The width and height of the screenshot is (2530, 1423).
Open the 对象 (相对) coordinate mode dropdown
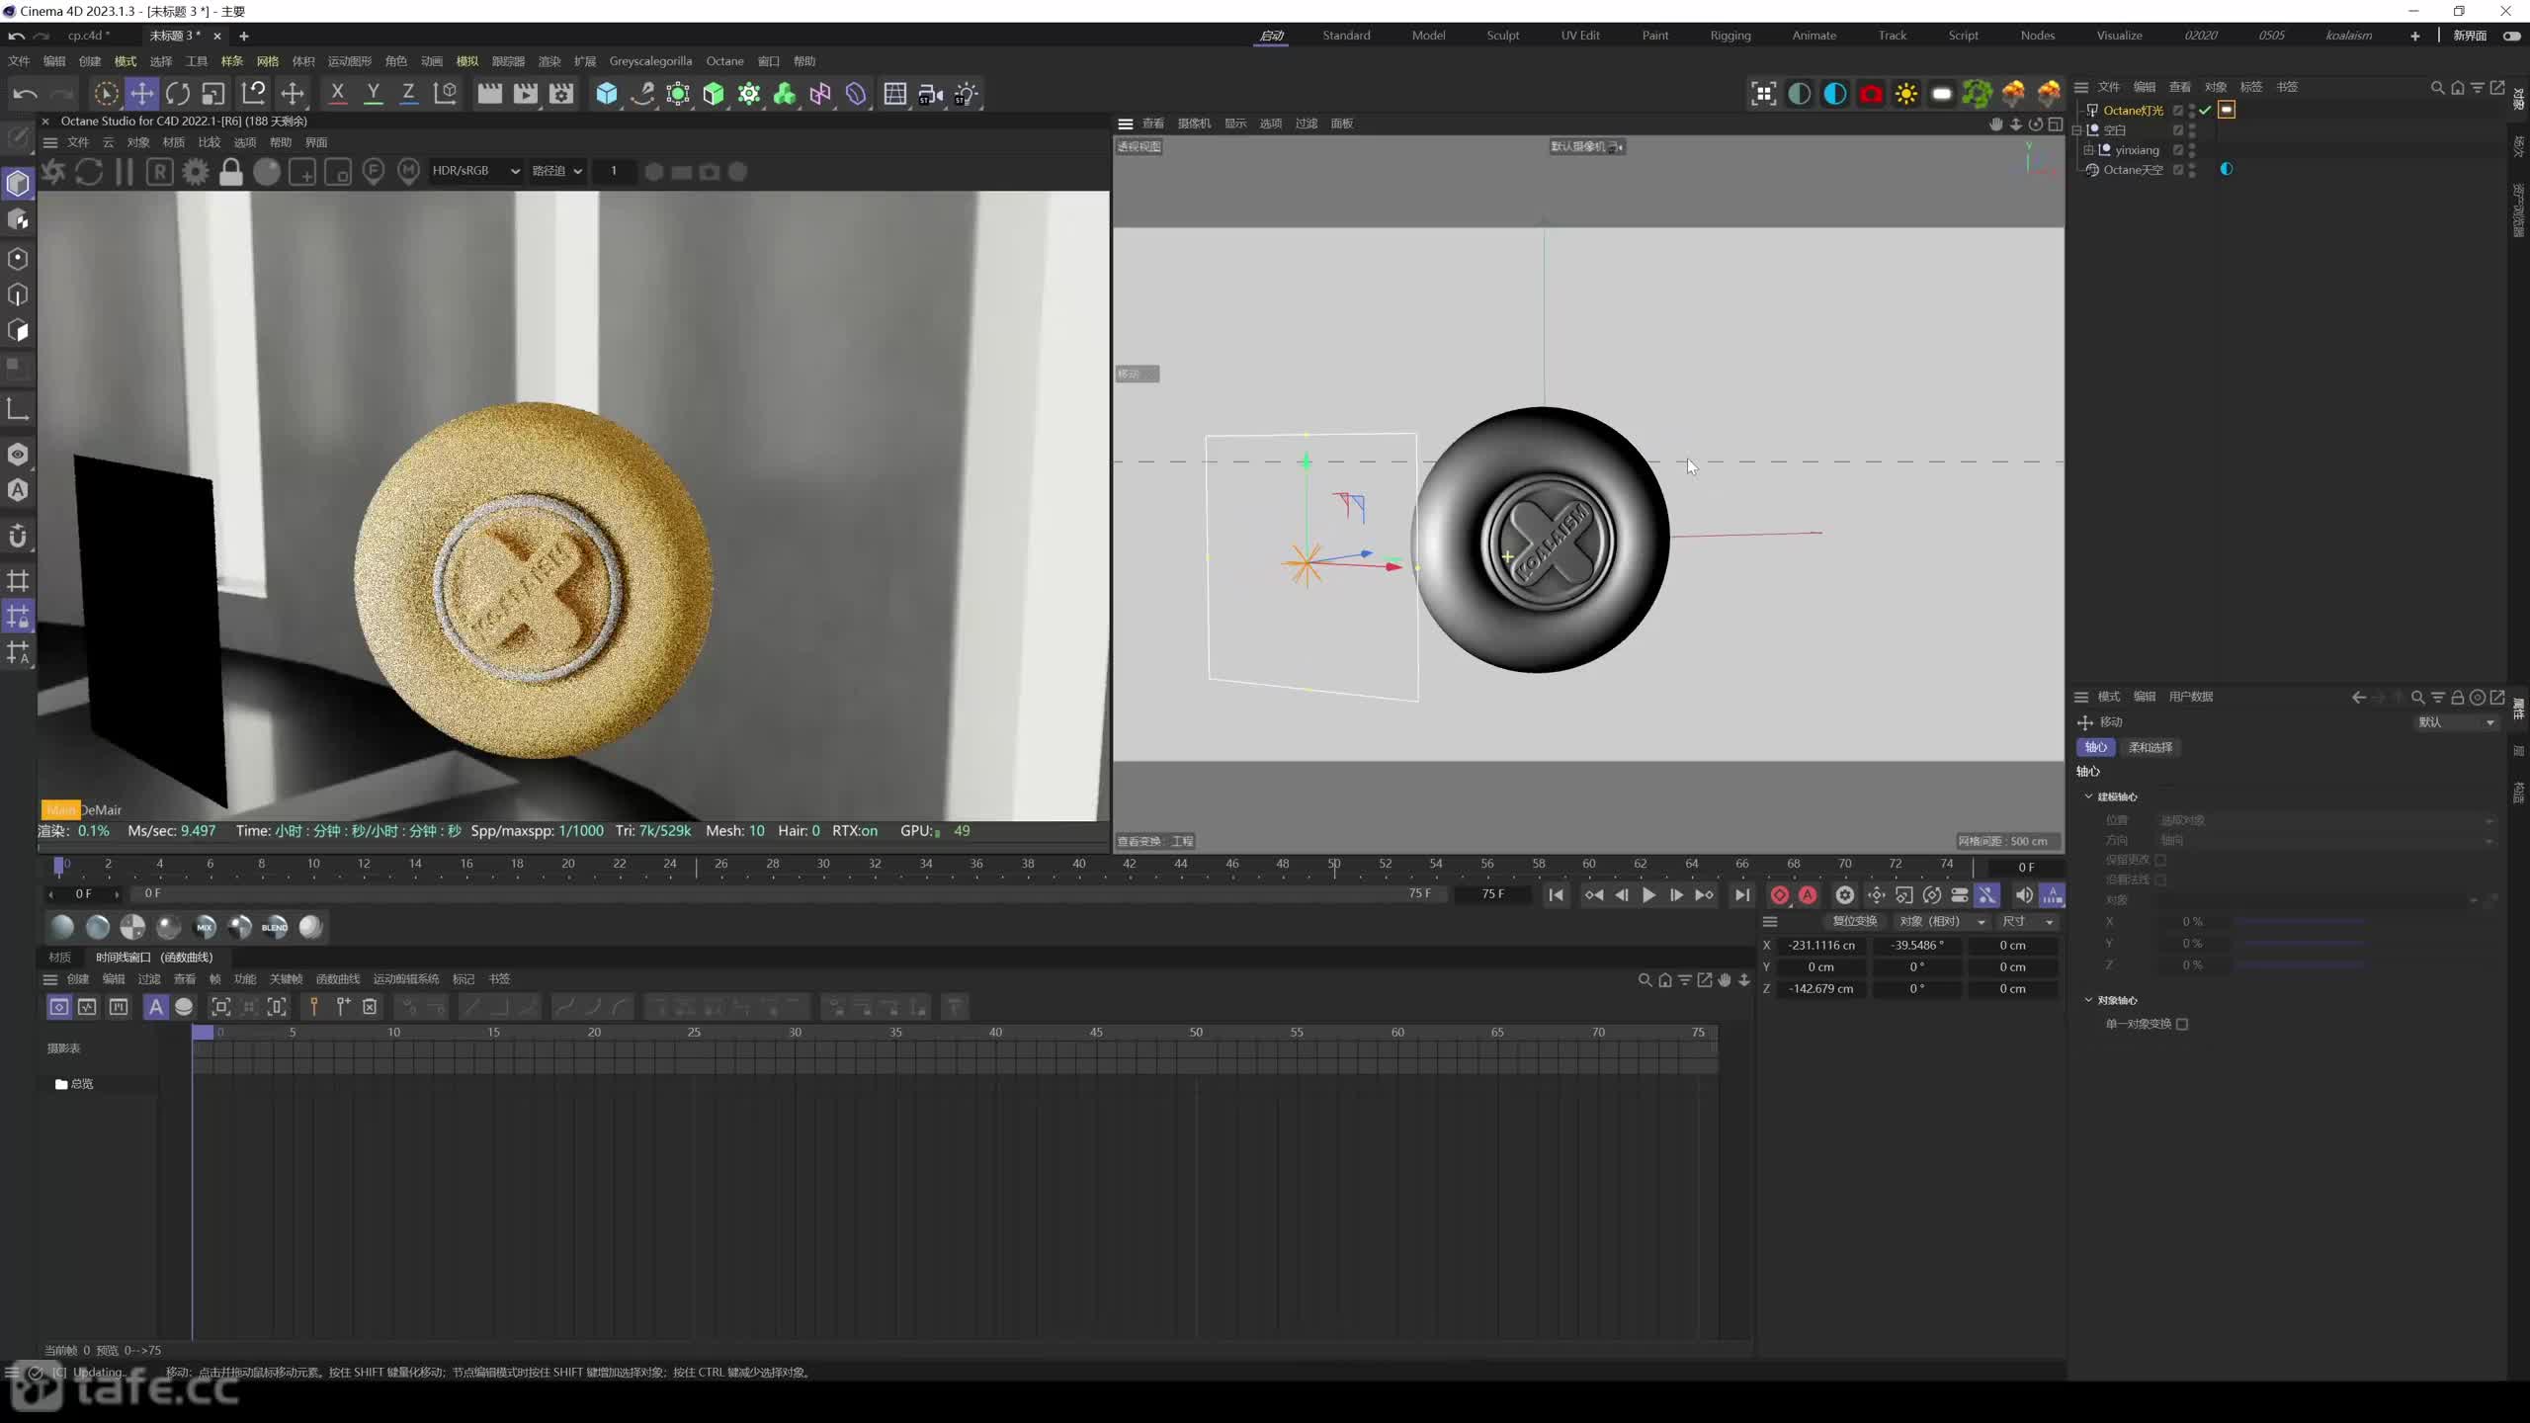1942,921
